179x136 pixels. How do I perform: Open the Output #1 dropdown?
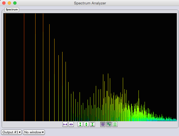(11, 132)
